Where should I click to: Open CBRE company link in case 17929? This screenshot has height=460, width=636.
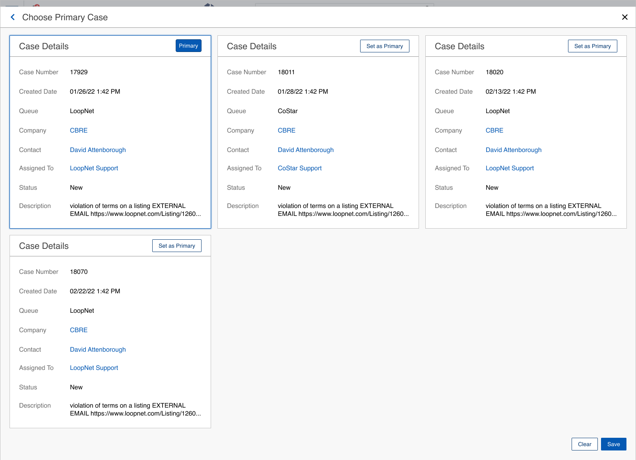79,130
